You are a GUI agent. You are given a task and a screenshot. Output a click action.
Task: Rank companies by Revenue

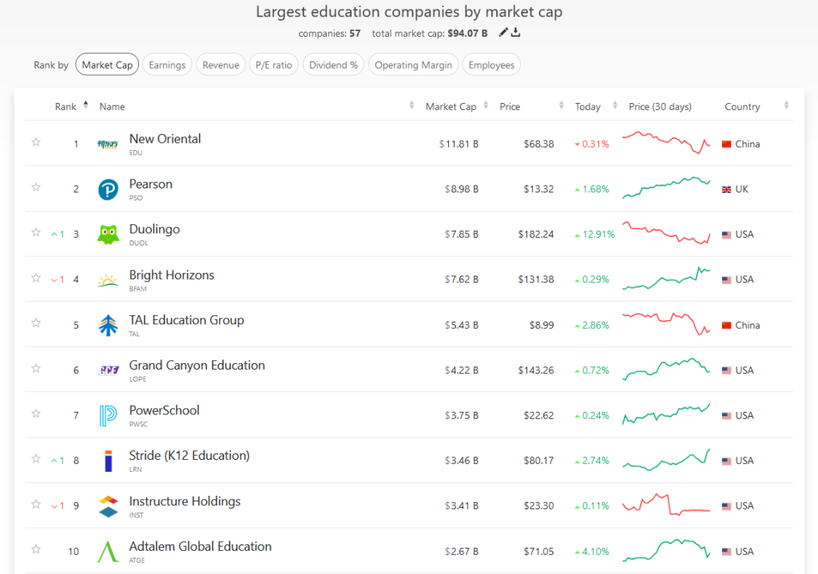(220, 65)
